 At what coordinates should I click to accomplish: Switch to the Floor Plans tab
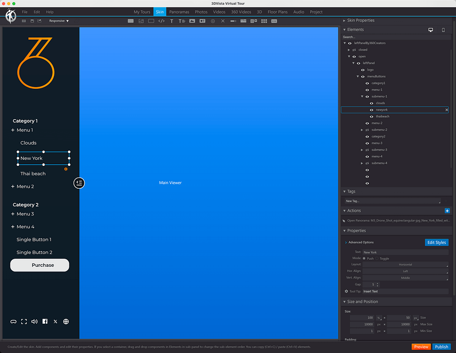[278, 12]
